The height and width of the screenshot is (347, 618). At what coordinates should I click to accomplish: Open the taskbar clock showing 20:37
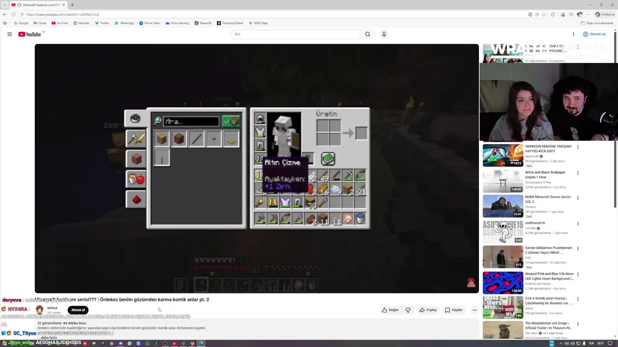click(600, 344)
